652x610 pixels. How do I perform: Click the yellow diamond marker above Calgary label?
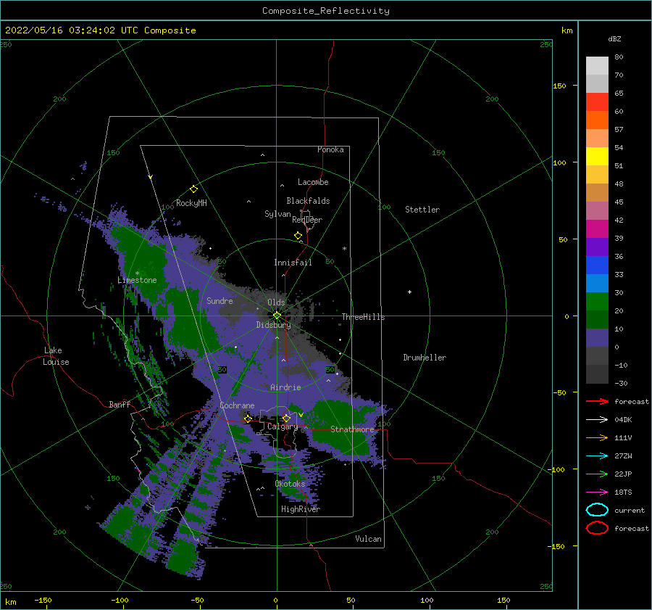point(286,418)
